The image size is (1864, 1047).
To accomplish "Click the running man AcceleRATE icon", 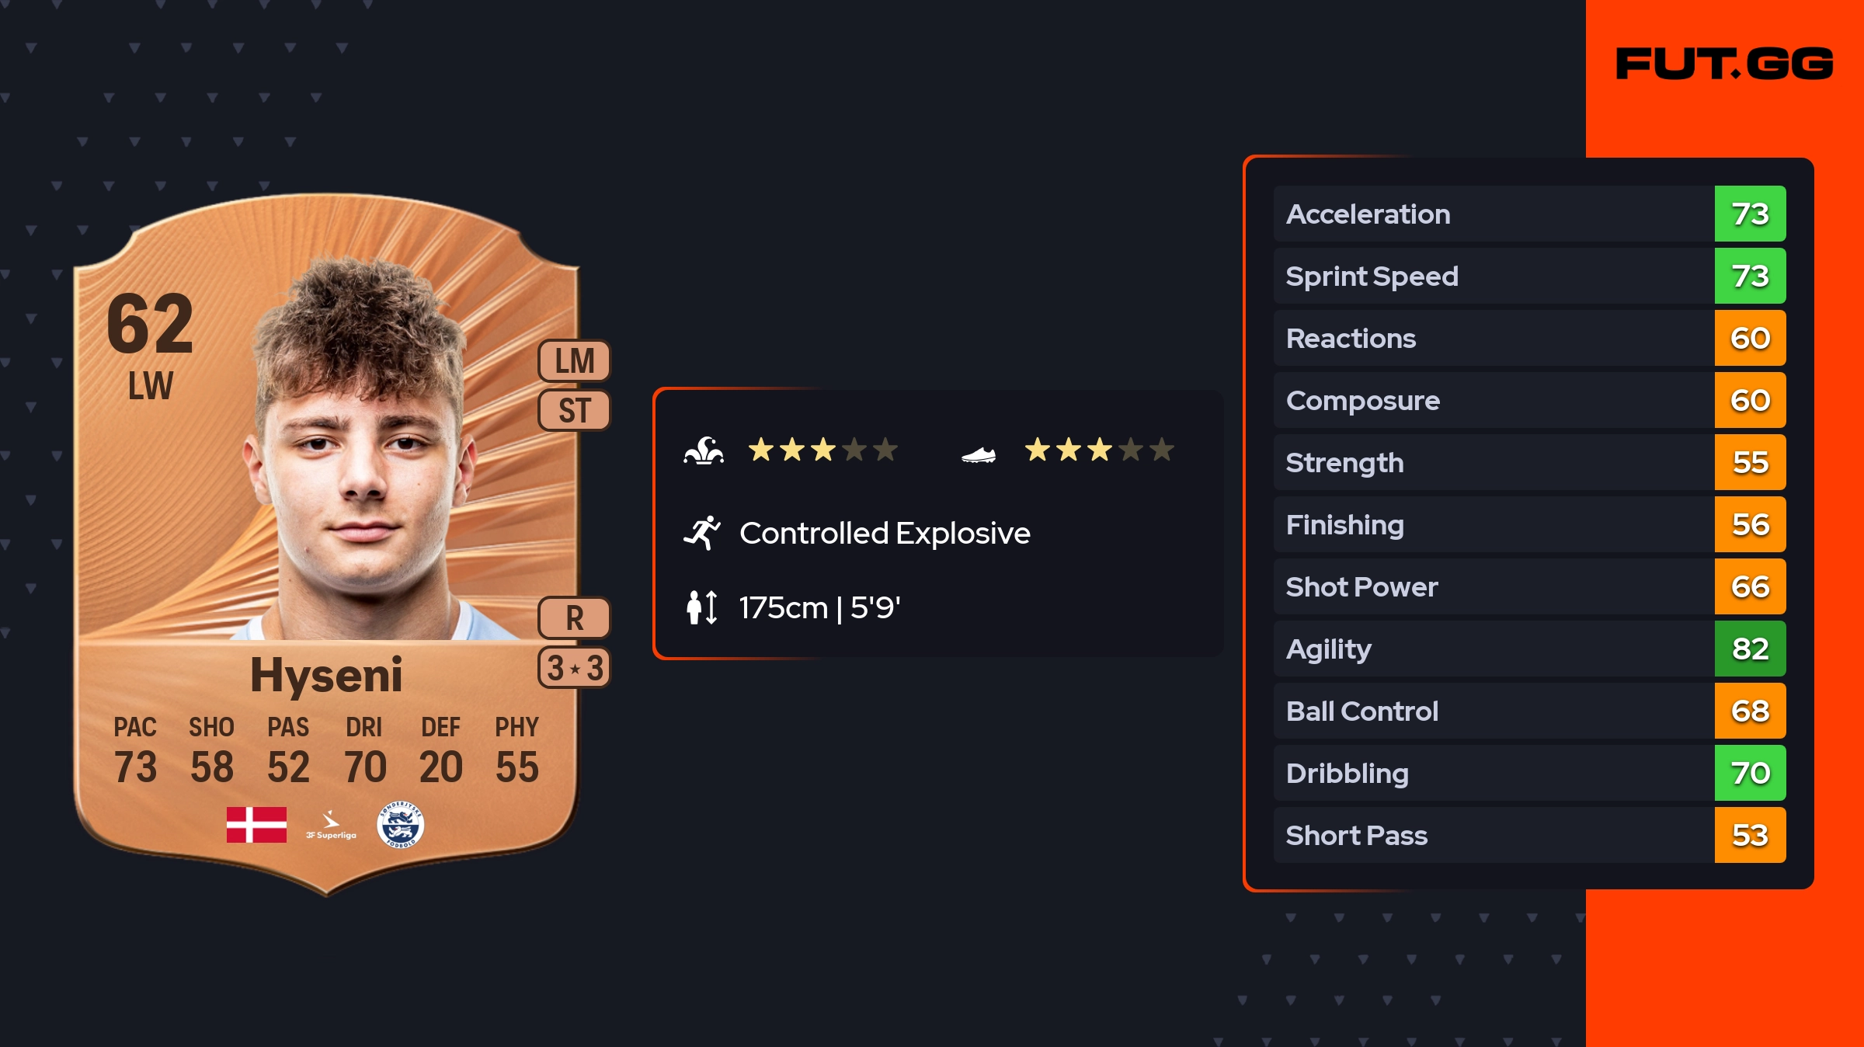I will [x=702, y=533].
